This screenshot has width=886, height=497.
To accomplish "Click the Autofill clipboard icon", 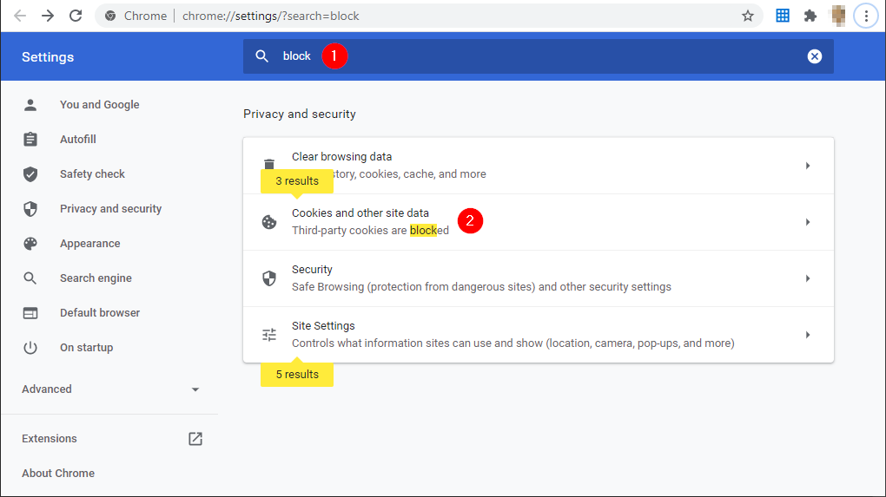I will pos(30,140).
